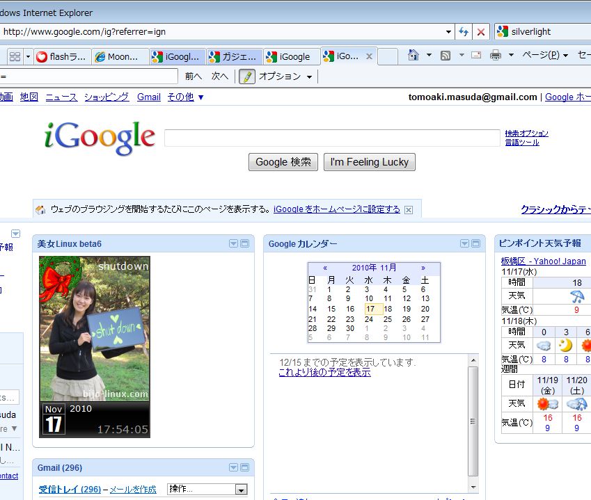Click the Google 検索 button
The height and width of the screenshot is (500, 591).
(x=283, y=162)
